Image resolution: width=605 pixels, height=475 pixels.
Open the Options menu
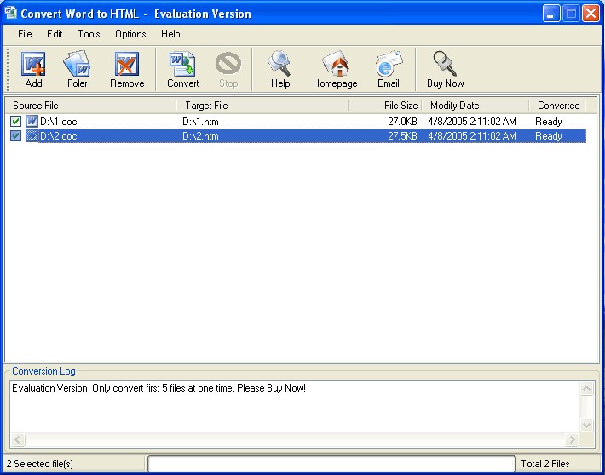pyautogui.click(x=130, y=34)
